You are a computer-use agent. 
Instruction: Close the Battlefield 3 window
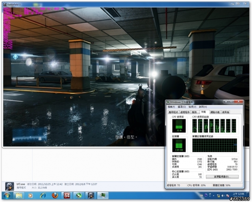[x=246, y=4]
